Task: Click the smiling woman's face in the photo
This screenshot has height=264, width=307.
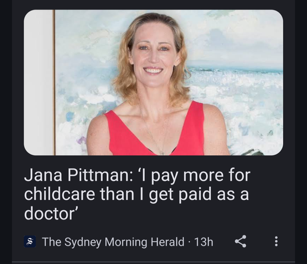Action: click(154, 55)
